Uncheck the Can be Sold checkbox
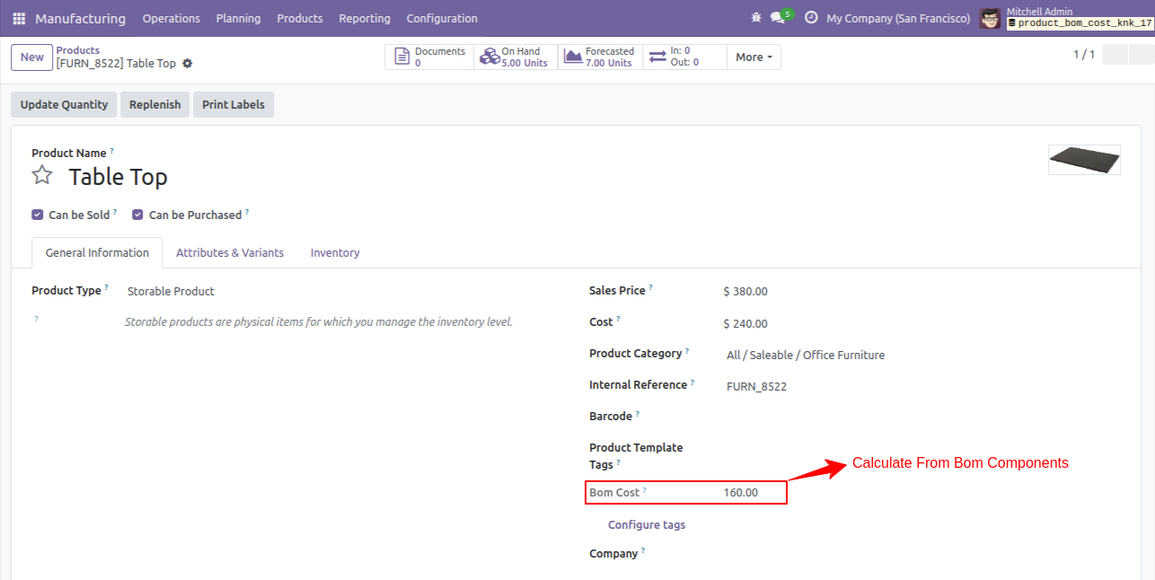Viewport: 1155px width, 580px height. tap(38, 215)
